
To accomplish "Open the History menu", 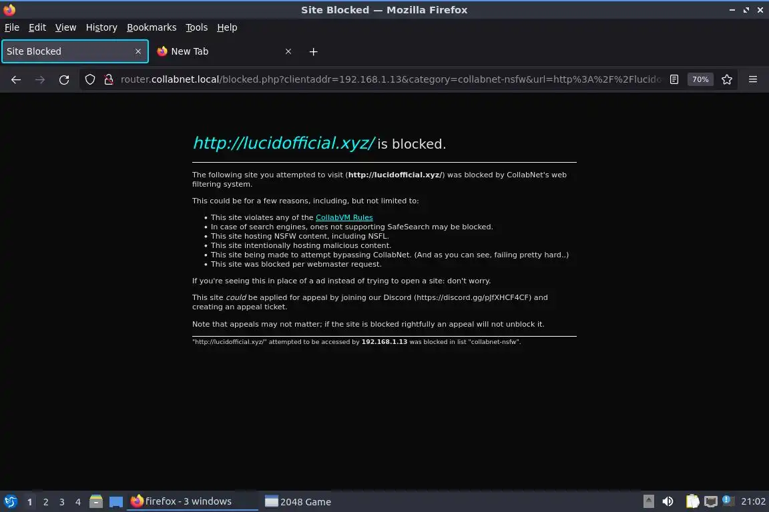I will pyautogui.click(x=101, y=27).
